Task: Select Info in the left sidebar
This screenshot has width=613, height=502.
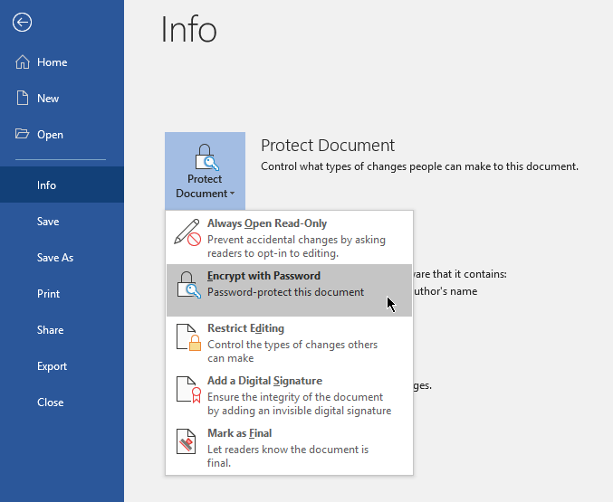Action: coord(46,185)
